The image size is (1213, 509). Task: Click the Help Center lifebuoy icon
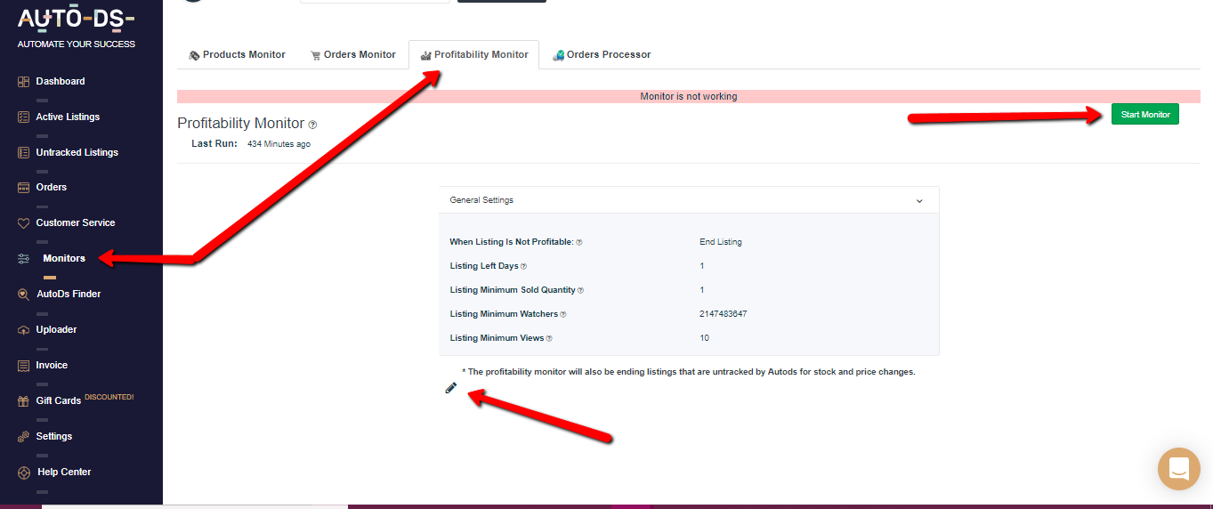pos(24,473)
